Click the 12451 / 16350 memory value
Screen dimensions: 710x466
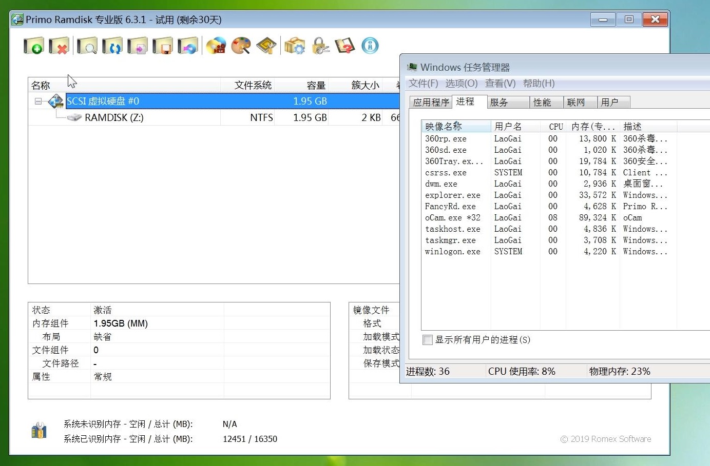pos(250,439)
